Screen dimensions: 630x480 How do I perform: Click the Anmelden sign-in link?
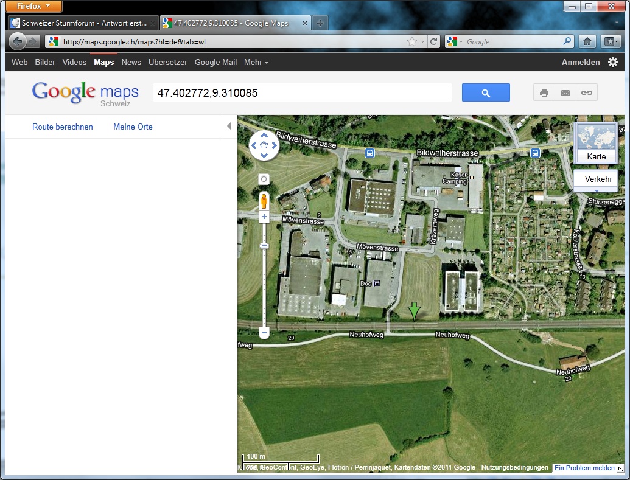tap(580, 62)
